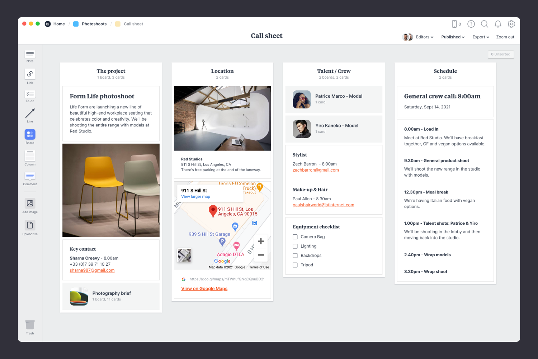Mark Tripod as checked
This screenshot has height=359, width=538.
pos(295,265)
